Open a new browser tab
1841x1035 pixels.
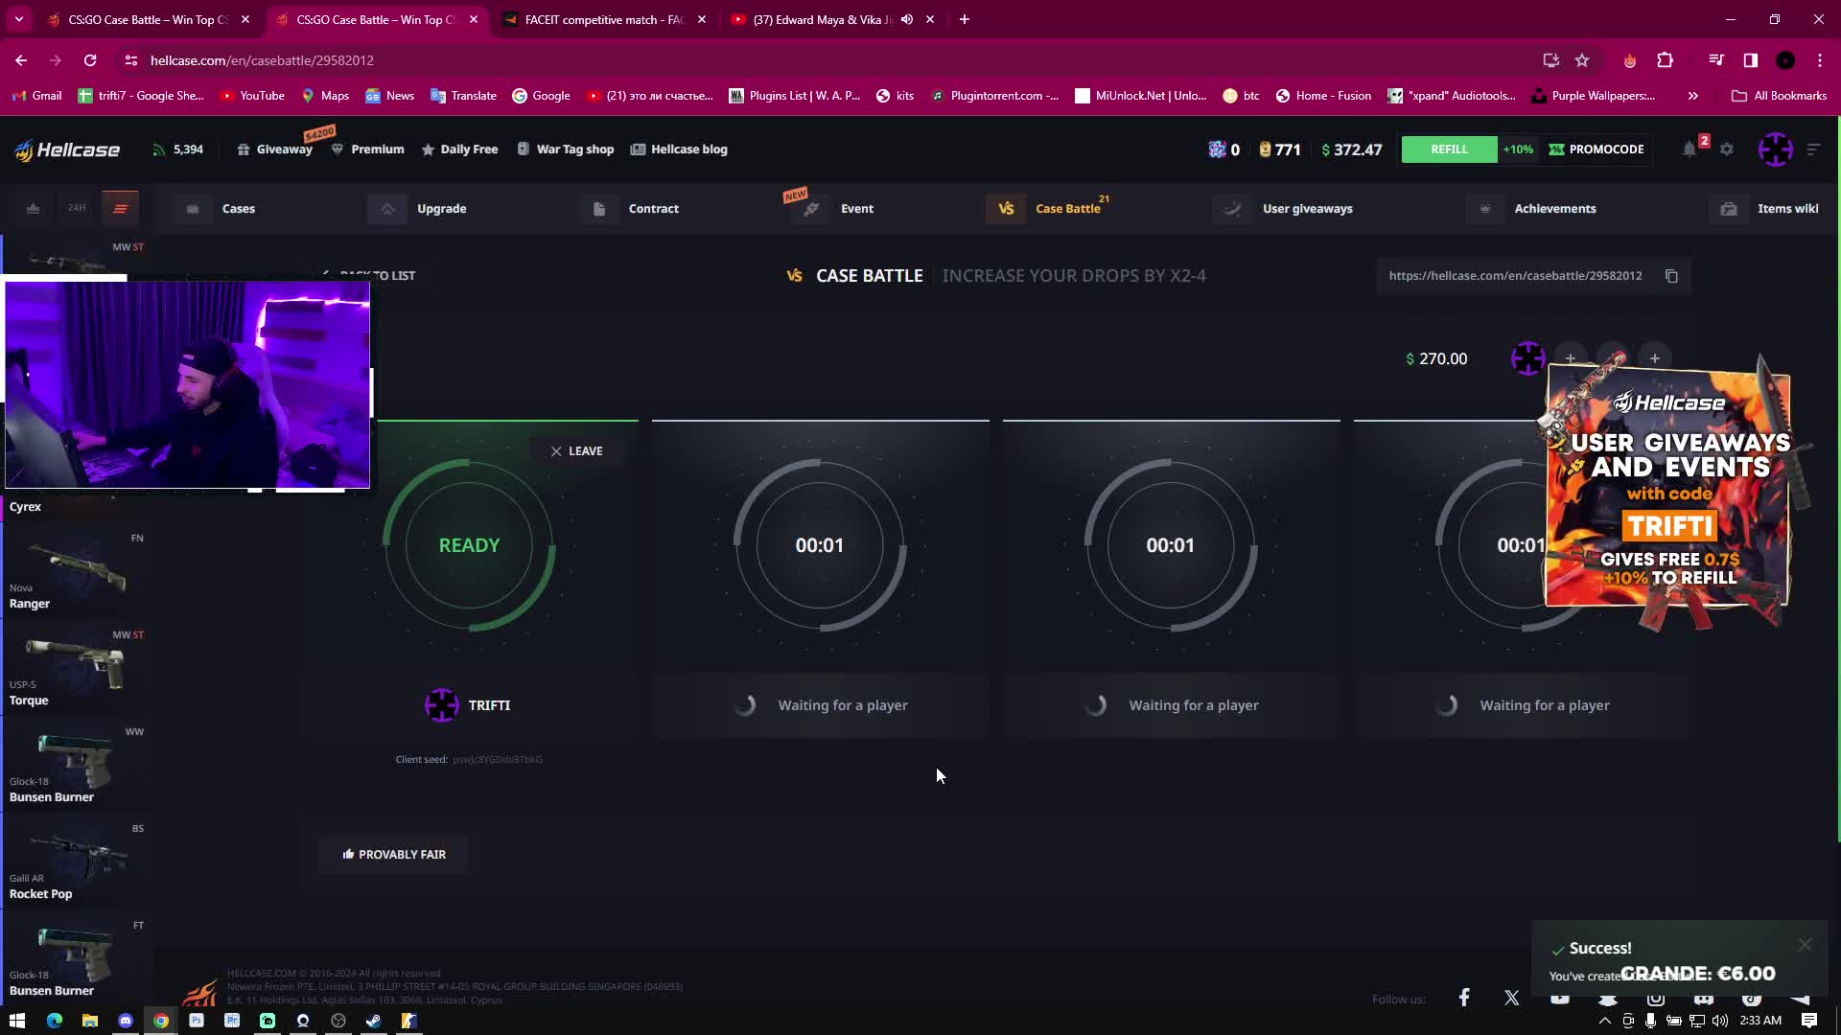pyautogui.click(x=965, y=19)
